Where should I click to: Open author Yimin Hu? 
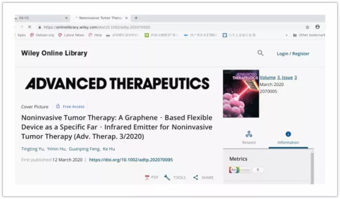[56, 149]
